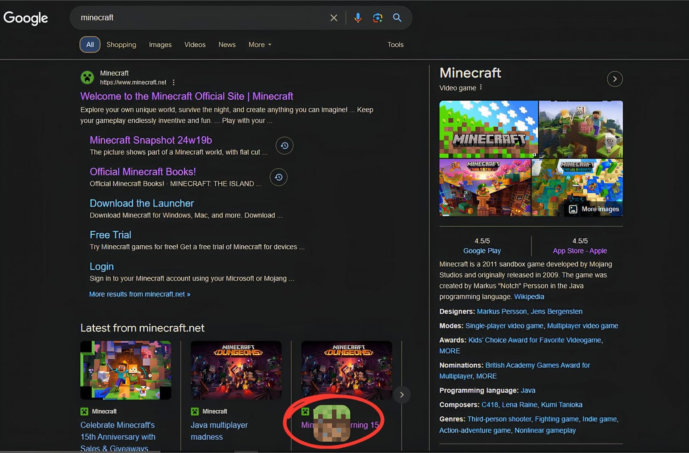Switch to the Images tab

tap(160, 44)
